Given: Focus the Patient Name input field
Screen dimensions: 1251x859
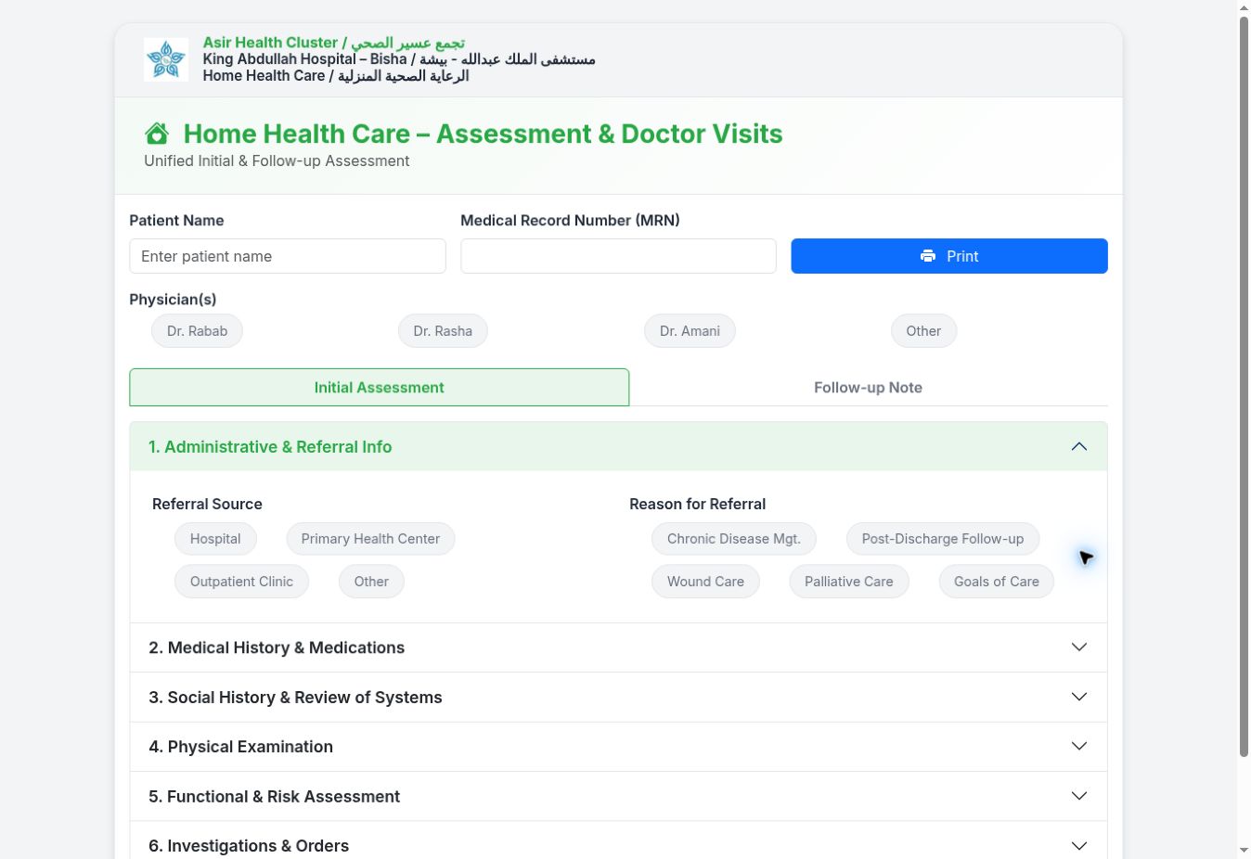Looking at the screenshot, I should pos(288,256).
